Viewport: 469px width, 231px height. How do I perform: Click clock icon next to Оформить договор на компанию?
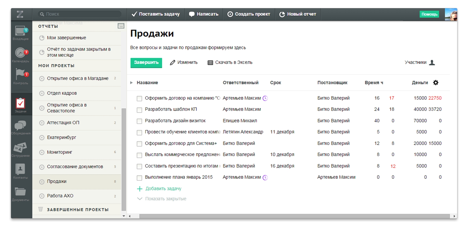265,98
